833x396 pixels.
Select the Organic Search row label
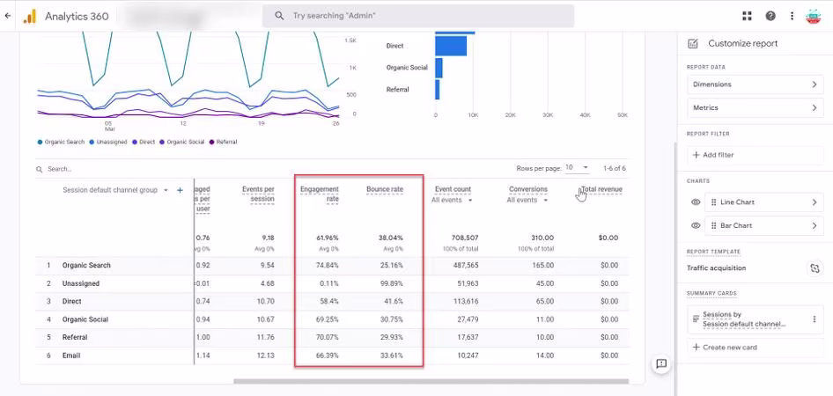(x=86, y=266)
